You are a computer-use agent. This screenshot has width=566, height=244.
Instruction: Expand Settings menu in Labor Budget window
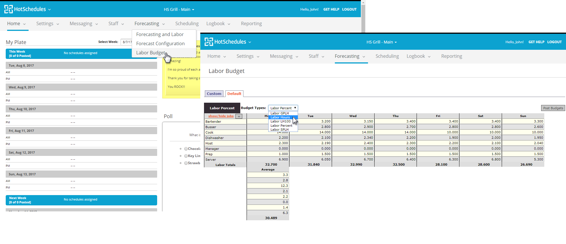point(248,56)
